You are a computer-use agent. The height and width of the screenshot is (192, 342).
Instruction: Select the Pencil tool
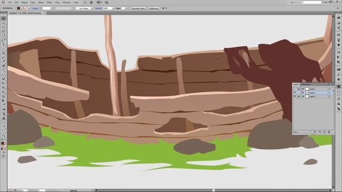(x=4, y=62)
